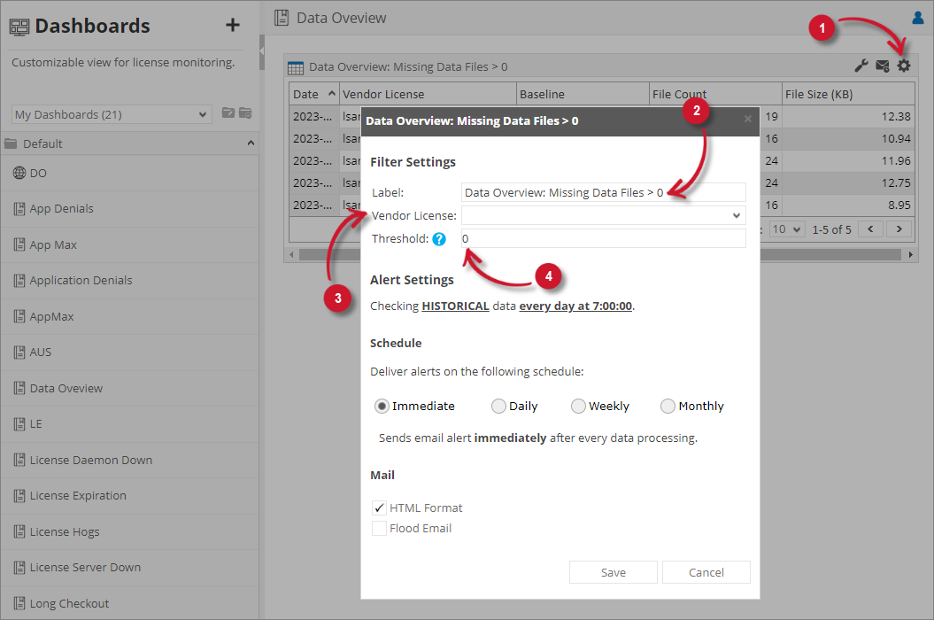934x620 pixels.
Task: Click the Dashboards header icon
Action: click(19, 27)
